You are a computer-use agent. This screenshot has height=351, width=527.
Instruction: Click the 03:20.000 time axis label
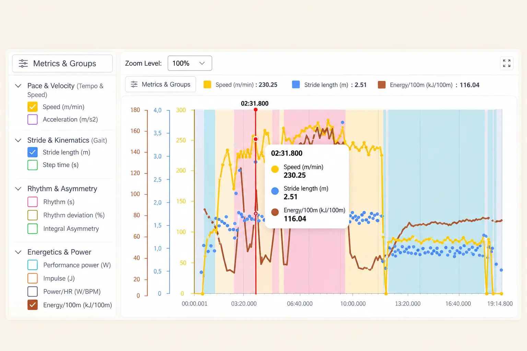pos(244,304)
